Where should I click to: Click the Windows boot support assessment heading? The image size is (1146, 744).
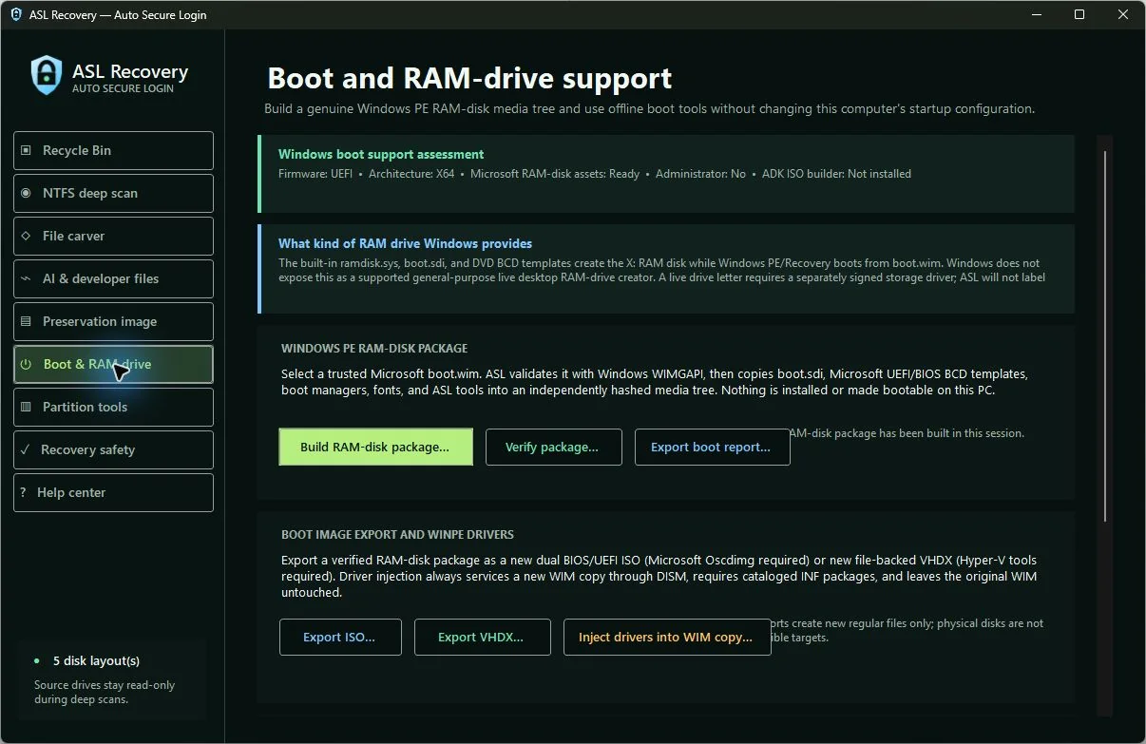click(381, 154)
